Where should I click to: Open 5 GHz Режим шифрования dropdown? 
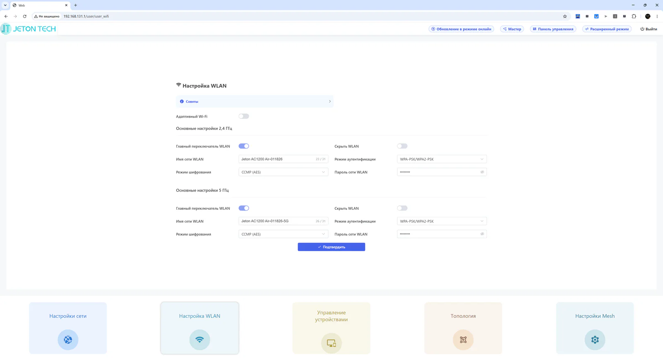click(283, 234)
